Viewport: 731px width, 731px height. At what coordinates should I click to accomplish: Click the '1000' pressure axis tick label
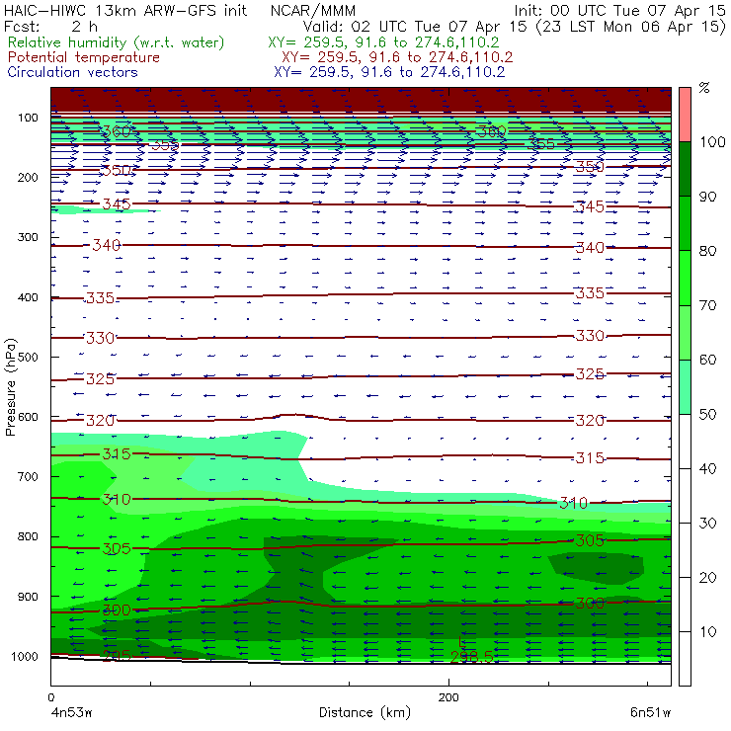click(x=25, y=656)
